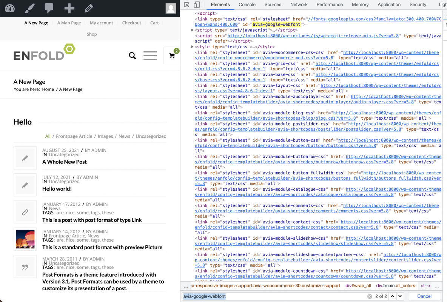Click pencil icon beside A Whole New Post
The image size is (447, 302).
(x=25, y=158)
